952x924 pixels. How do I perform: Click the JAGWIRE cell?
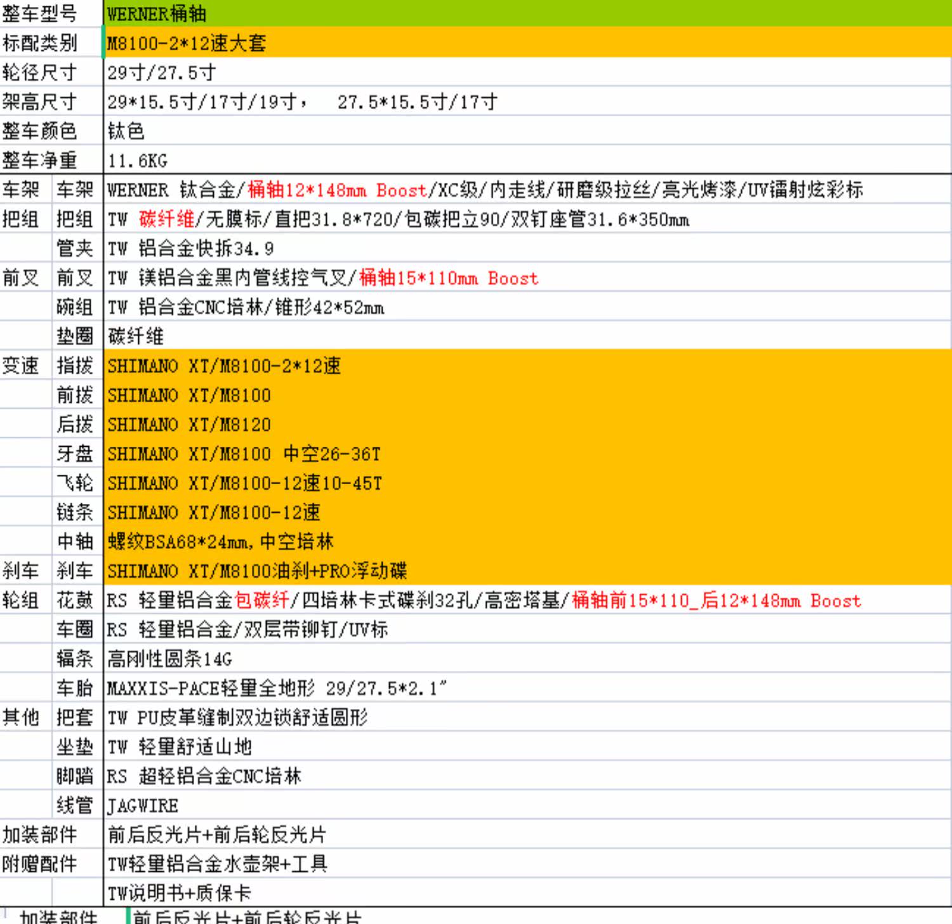click(x=527, y=805)
